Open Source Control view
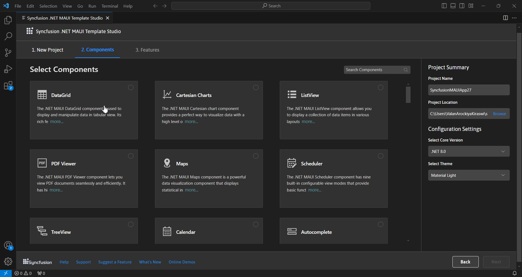The height and width of the screenshot is (277, 522). pyautogui.click(x=8, y=52)
